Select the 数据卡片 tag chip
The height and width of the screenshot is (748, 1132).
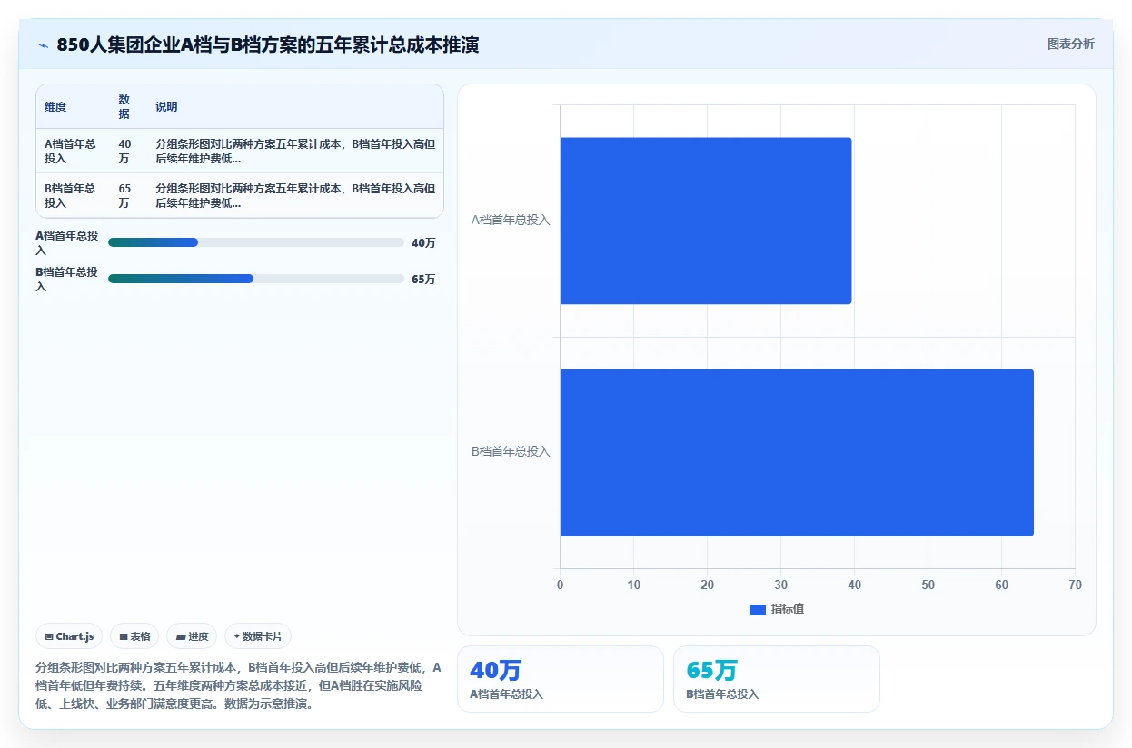(258, 636)
